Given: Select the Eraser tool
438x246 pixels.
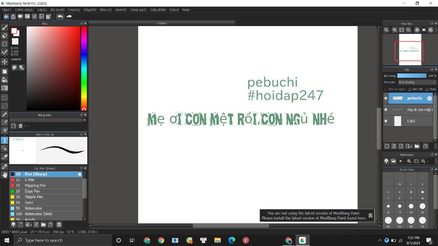Looking at the screenshot, I should pyautogui.click(x=4, y=35).
